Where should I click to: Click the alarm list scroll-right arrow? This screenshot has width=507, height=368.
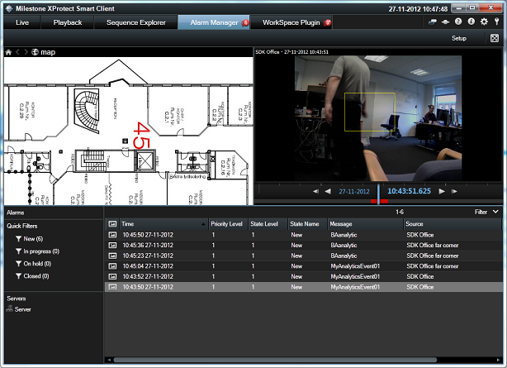coord(498,360)
